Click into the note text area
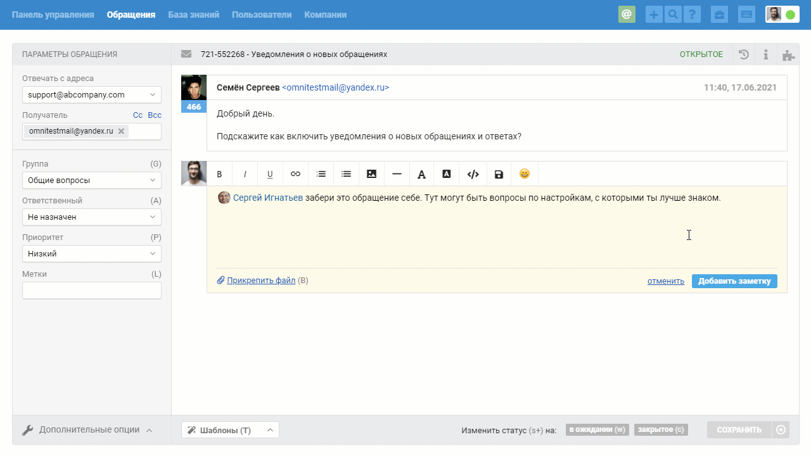Screen dimensions: 811x456 (x=497, y=227)
